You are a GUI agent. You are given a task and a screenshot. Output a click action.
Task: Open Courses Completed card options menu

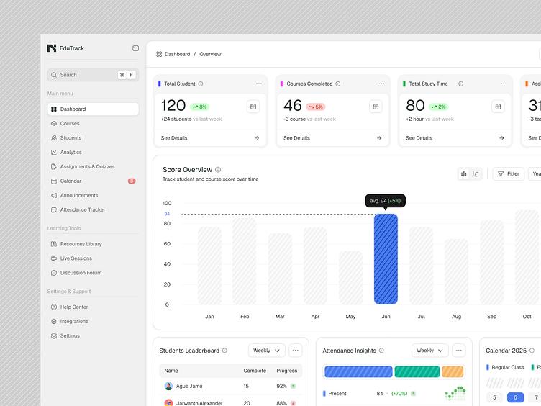point(381,84)
